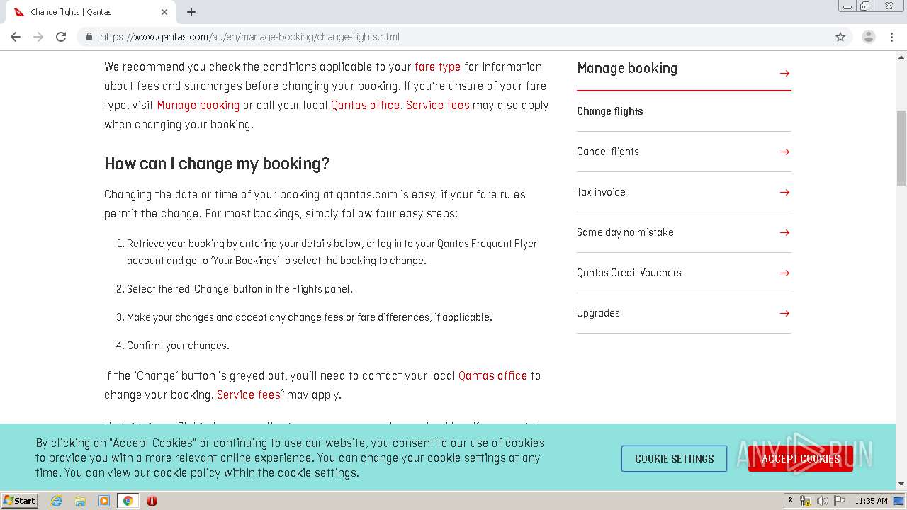Image resolution: width=907 pixels, height=510 pixels.
Task: Follow the 'fare type' link
Action: [437, 67]
